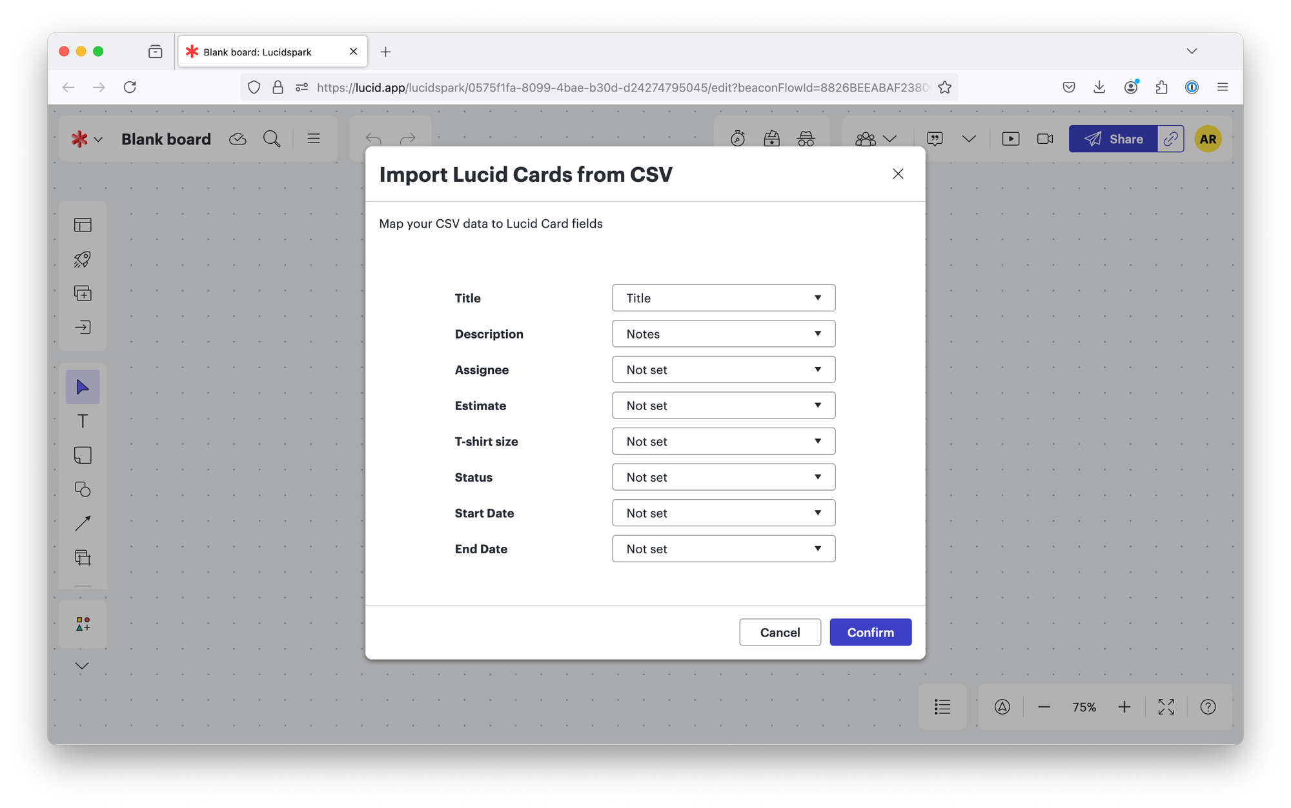Collapse the left toolbar chevron
The height and width of the screenshot is (808, 1291).
[x=82, y=666]
